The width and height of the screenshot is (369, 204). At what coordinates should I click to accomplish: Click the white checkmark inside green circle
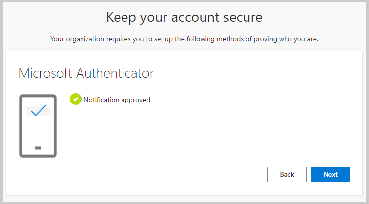click(75, 99)
